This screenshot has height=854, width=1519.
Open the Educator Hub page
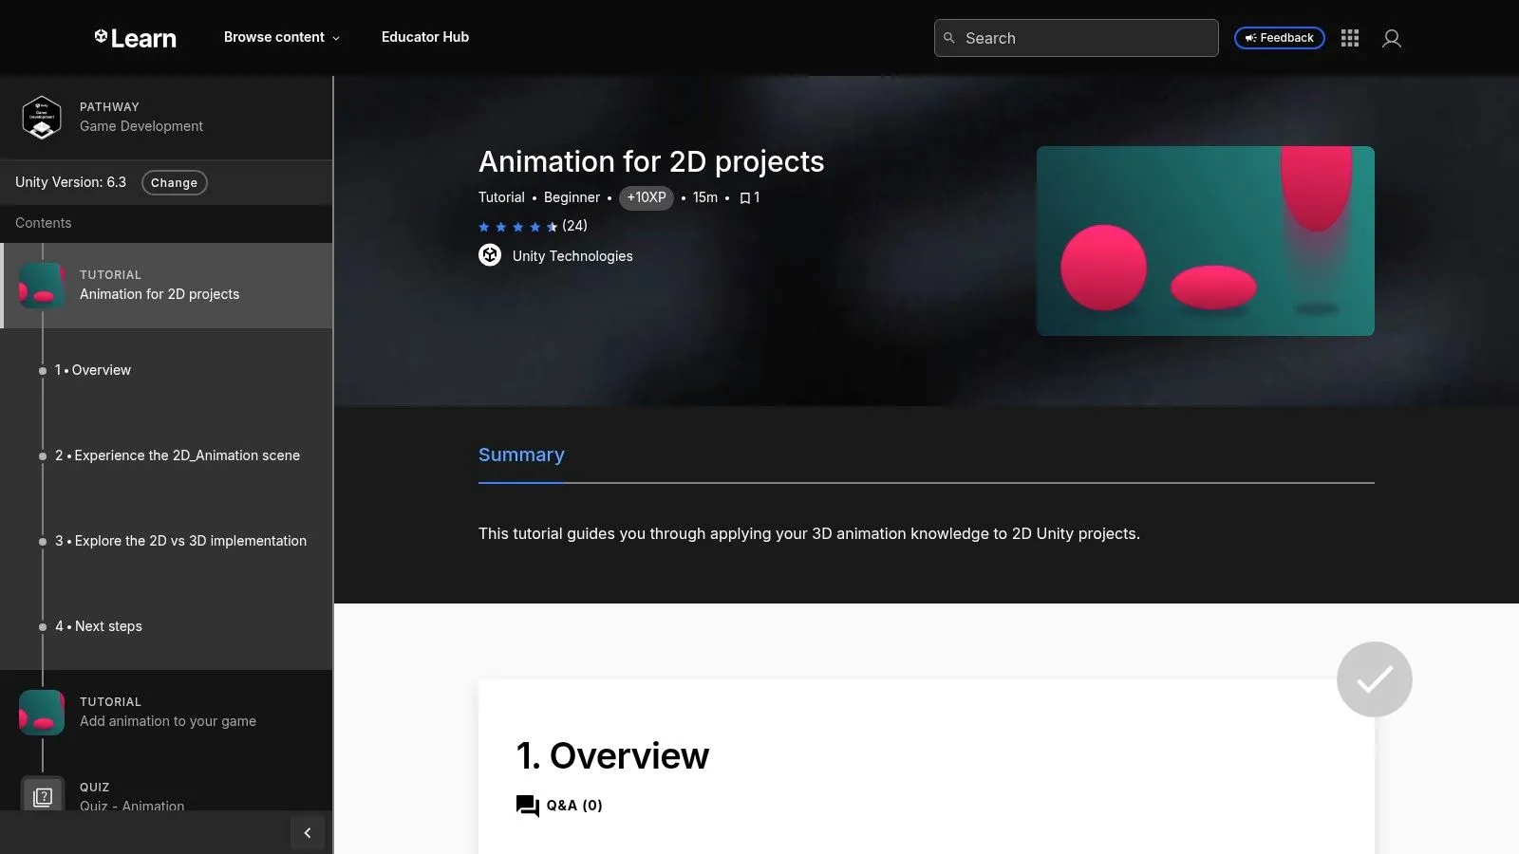click(x=425, y=37)
